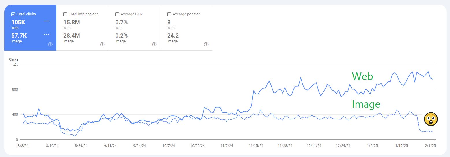Viewport: 450px width, 157px height.
Task: Click the 1.2K y-axis label
Action: tap(15, 64)
